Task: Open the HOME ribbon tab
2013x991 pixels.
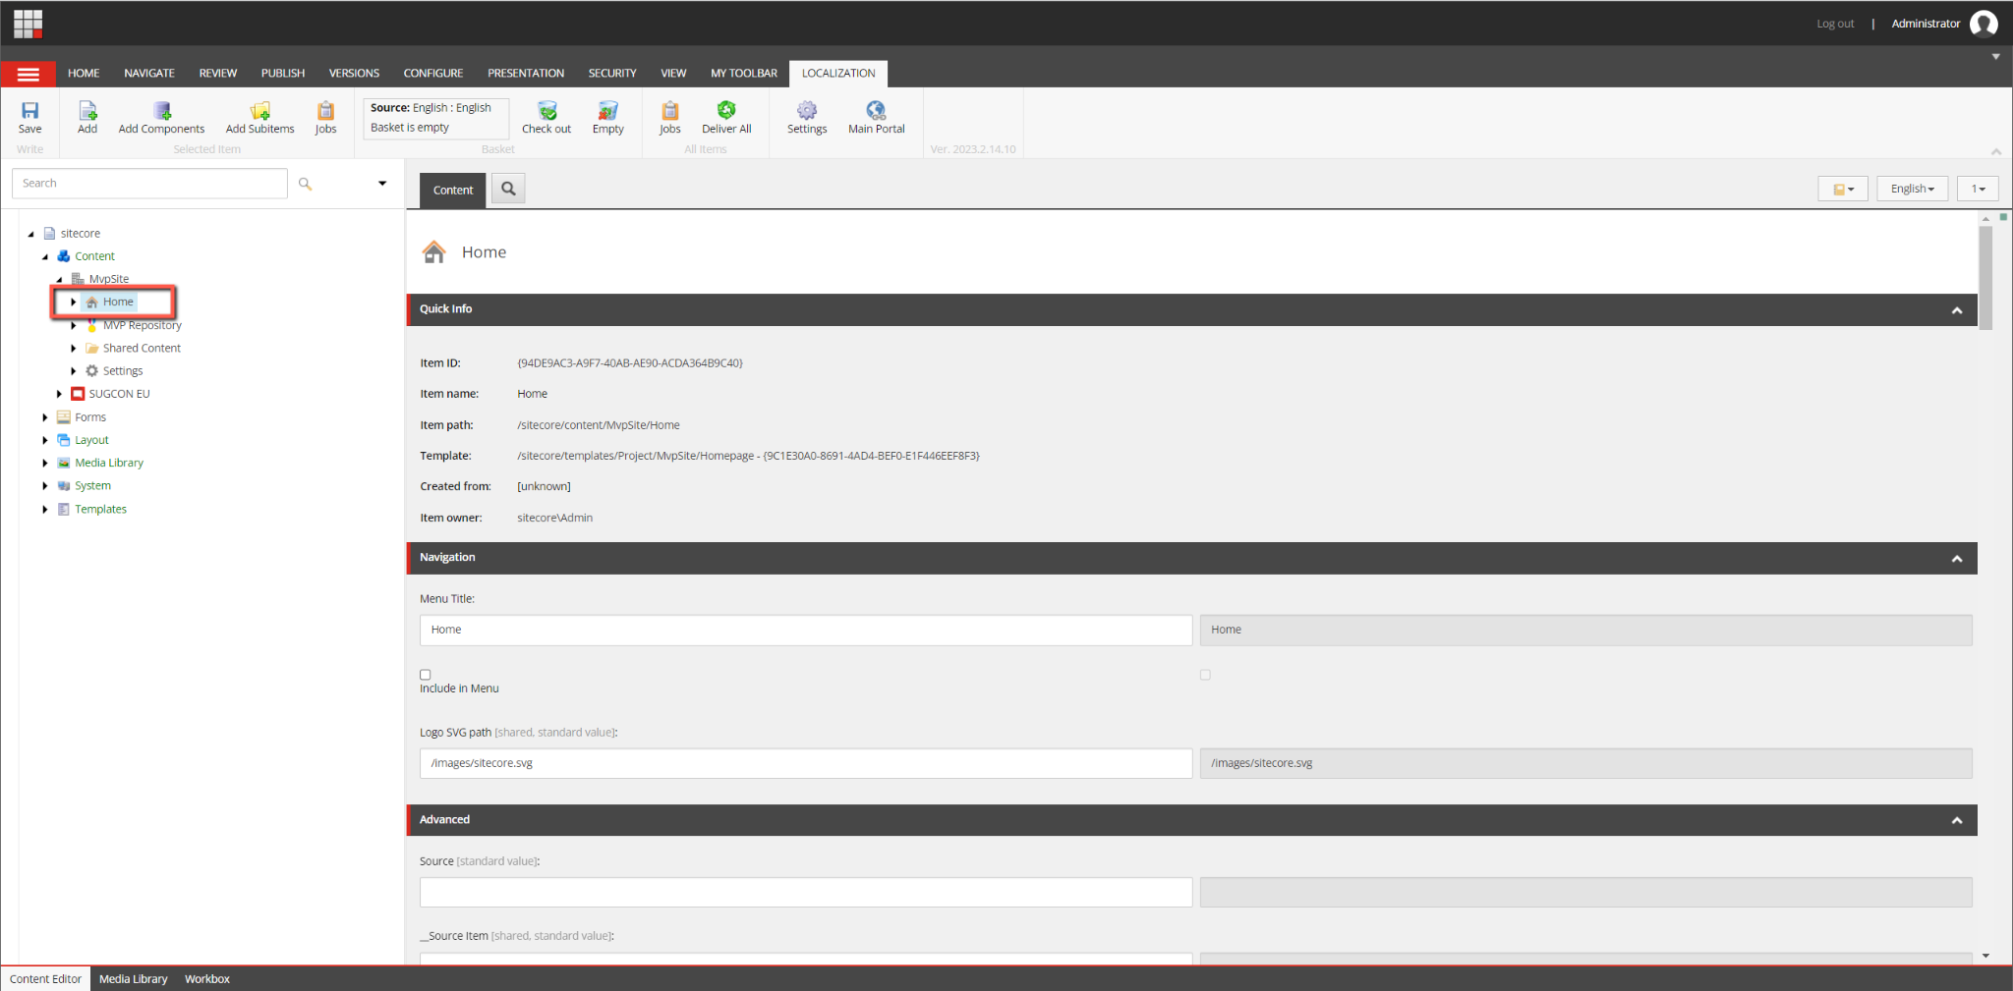Action: tap(84, 74)
